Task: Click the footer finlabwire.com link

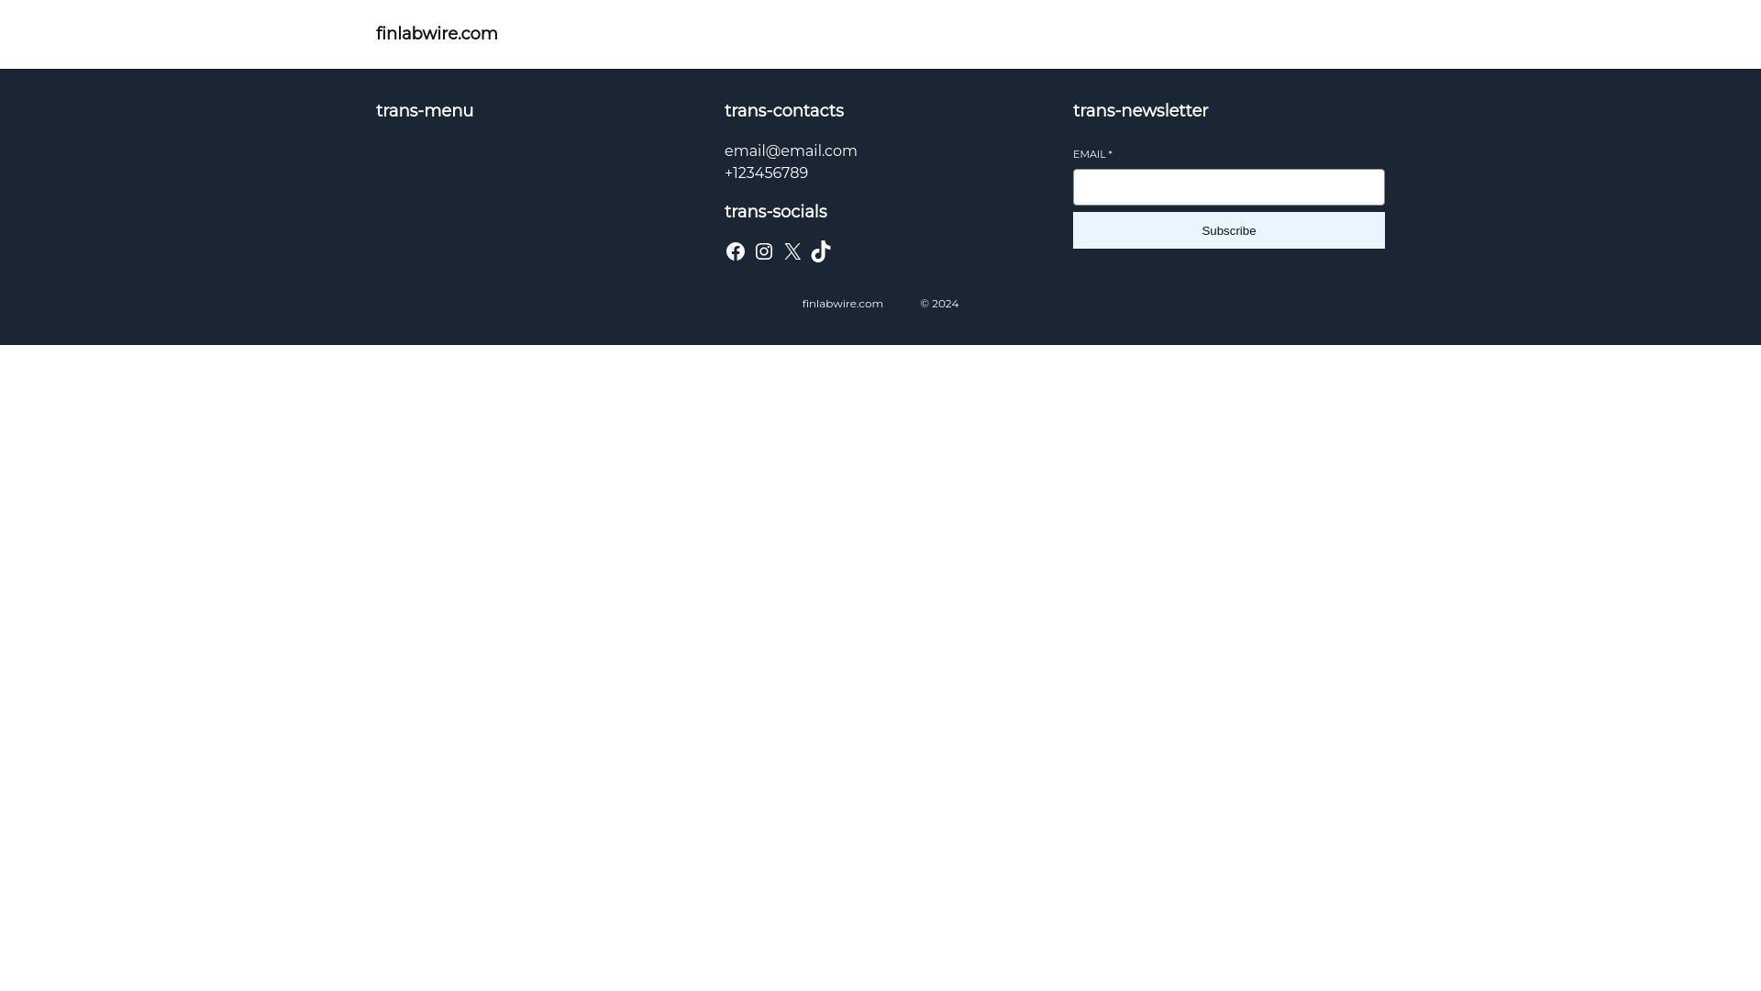Action: 842,304
